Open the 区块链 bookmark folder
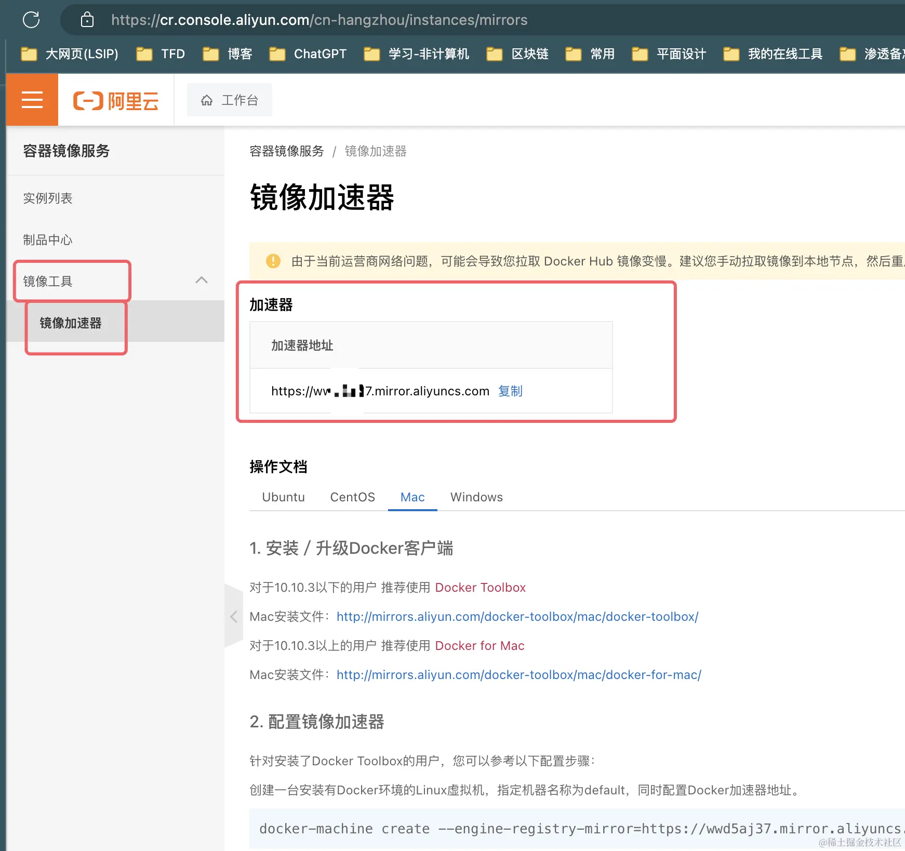The height and width of the screenshot is (851, 905). click(x=517, y=54)
